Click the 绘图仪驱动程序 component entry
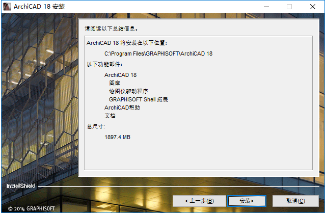 pyautogui.click(x=128, y=91)
